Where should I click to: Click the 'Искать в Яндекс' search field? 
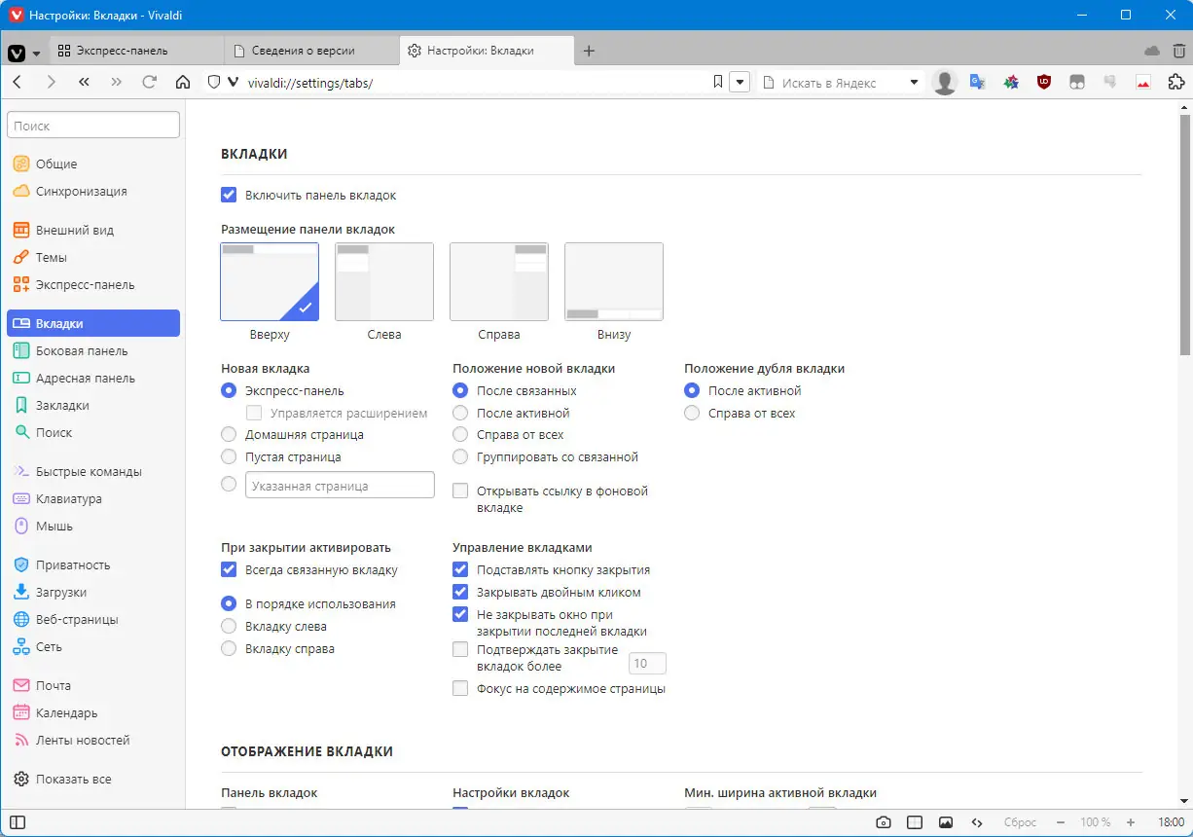(x=842, y=83)
